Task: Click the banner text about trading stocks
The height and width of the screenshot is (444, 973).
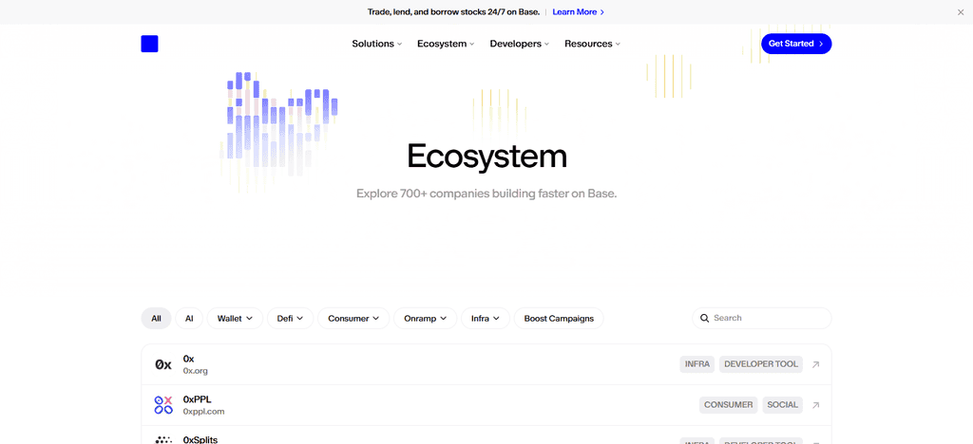Action: [x=453, y=11]
